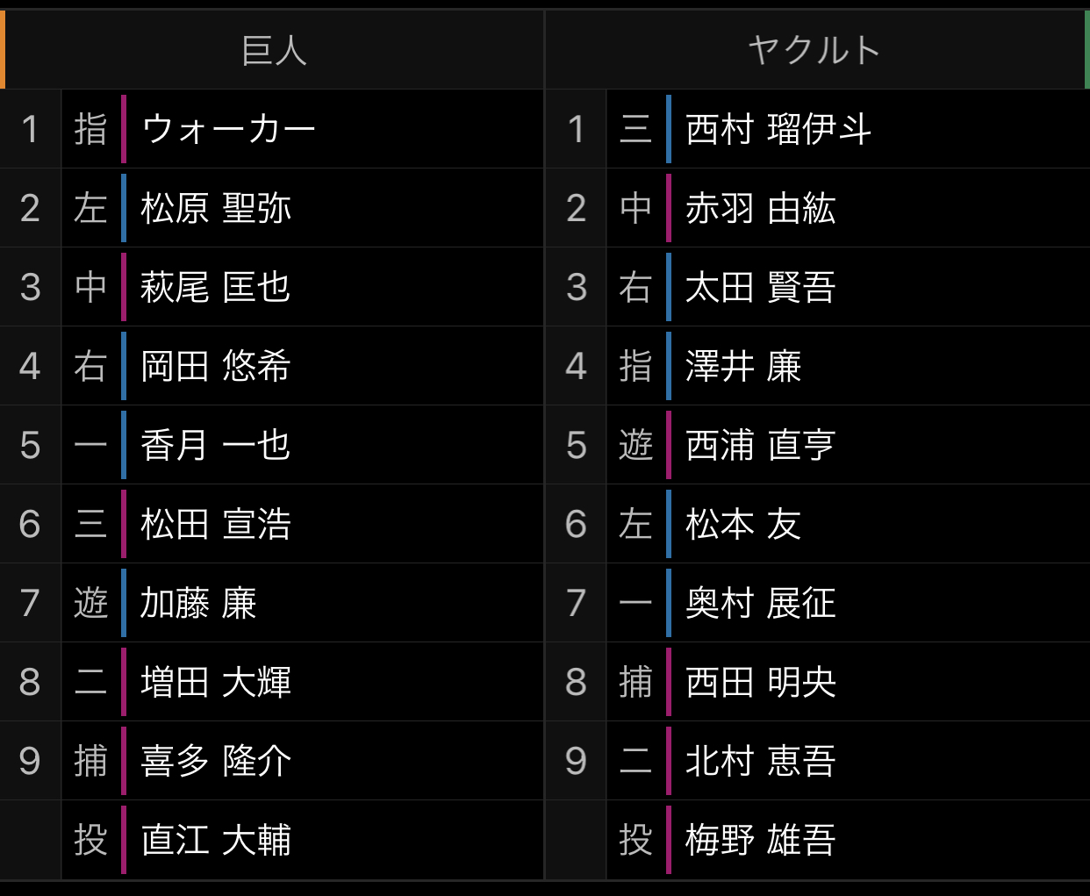Viewport: 1090px width, 896px height.
Task: Click the 巨人 team header
Action: click(x=272, y=50)
